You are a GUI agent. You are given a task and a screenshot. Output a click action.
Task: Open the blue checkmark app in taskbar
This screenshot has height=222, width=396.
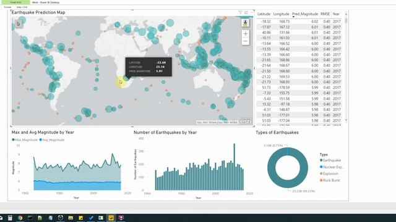pyautogui.click(x=91, y=218)
